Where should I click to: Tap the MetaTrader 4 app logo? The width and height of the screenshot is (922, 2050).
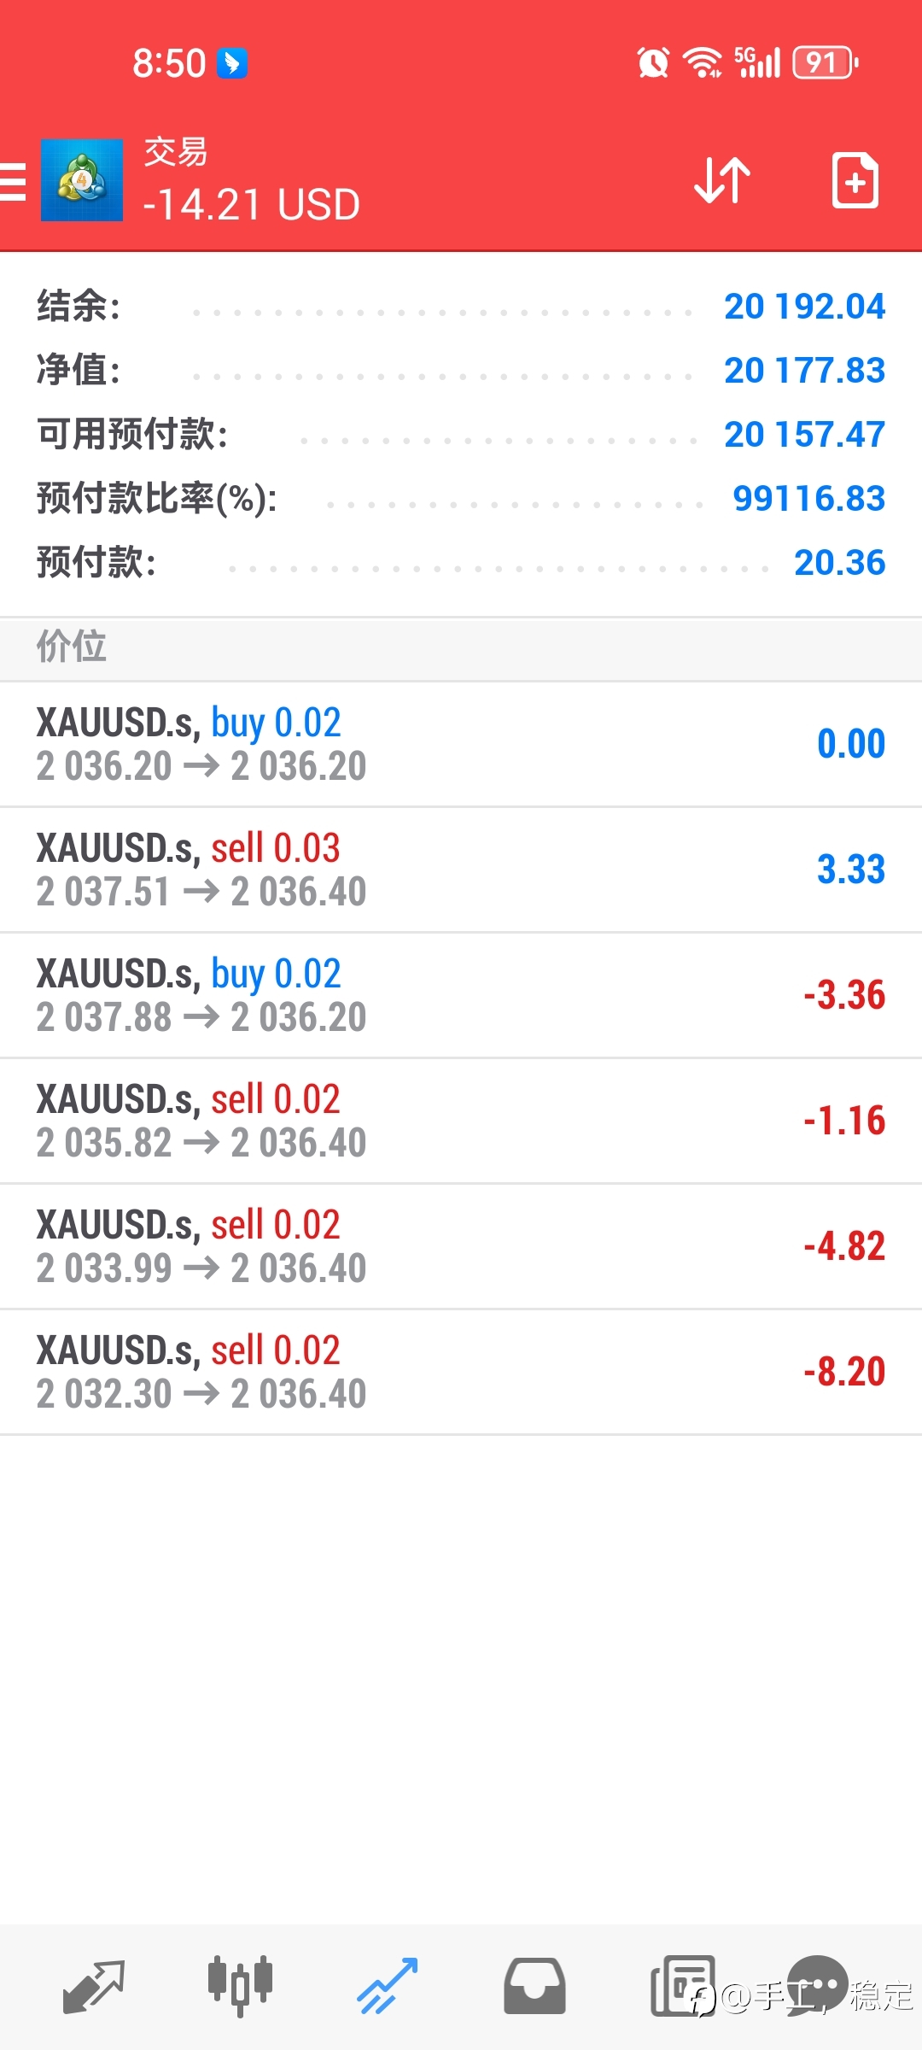click(x=82, y=180)
